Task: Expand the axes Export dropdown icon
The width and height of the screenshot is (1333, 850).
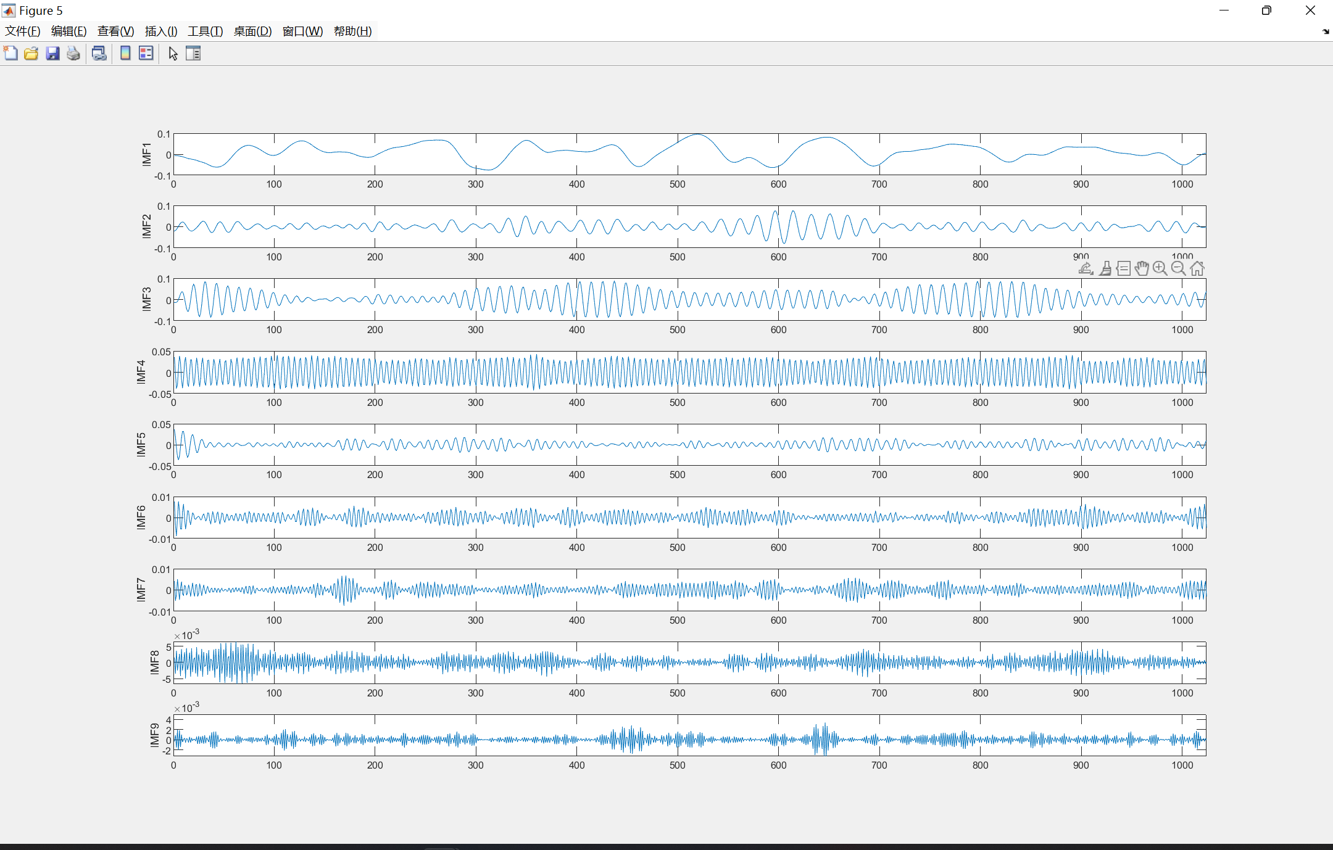Action: [x=1086, y=269]
